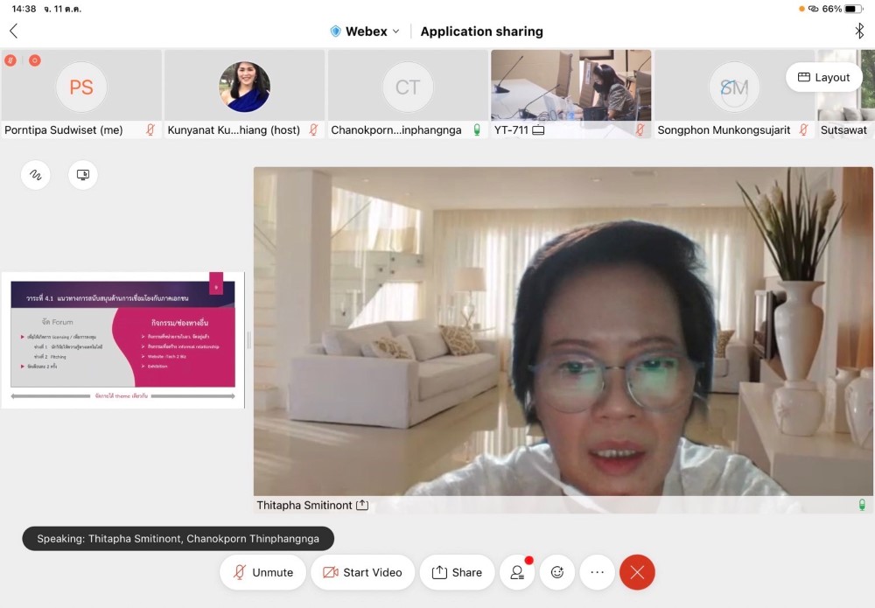Start Video from the camera button
Screen dimensions: 875x608
coord(363,572)
